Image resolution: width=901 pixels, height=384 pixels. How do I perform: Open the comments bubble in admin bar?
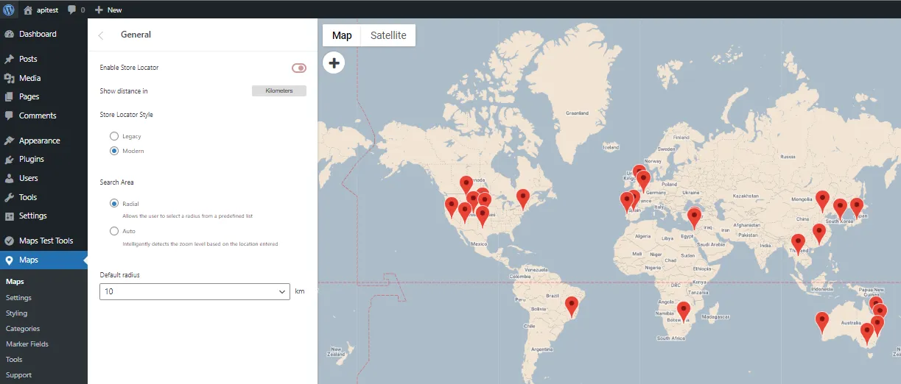coord(72,10)
